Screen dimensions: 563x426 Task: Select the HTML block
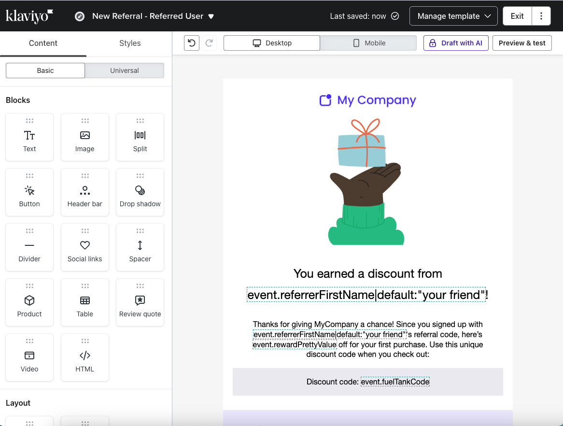click(x=84, y=357)
